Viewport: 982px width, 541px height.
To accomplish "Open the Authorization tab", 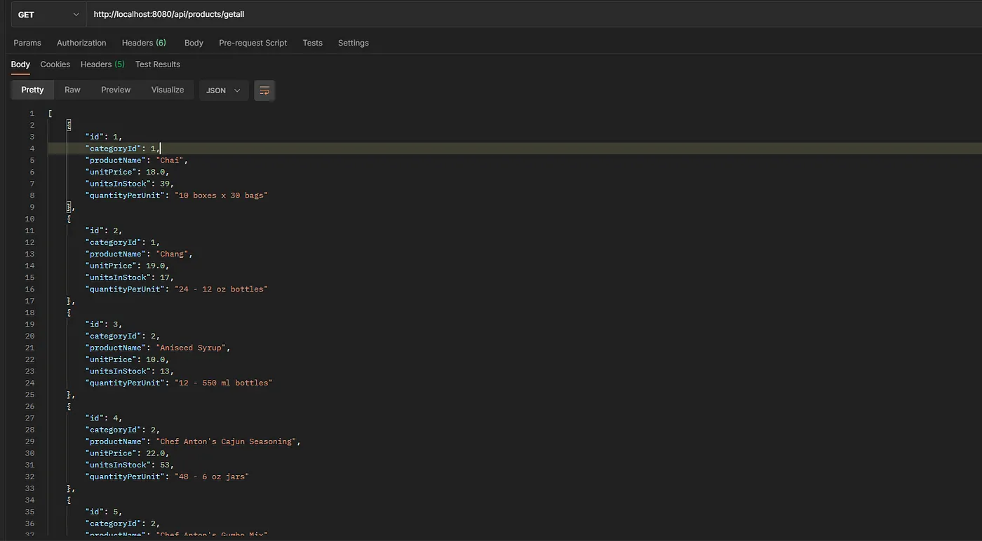I will click(81, 43).
